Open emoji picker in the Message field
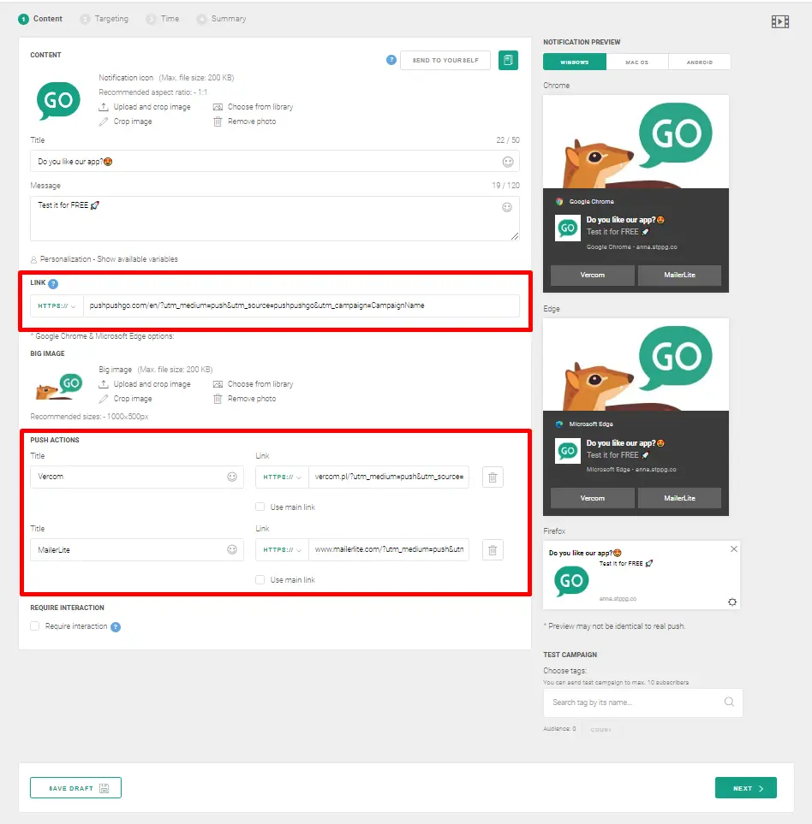The width and height of the screenshot is (812, 824). 507,207
